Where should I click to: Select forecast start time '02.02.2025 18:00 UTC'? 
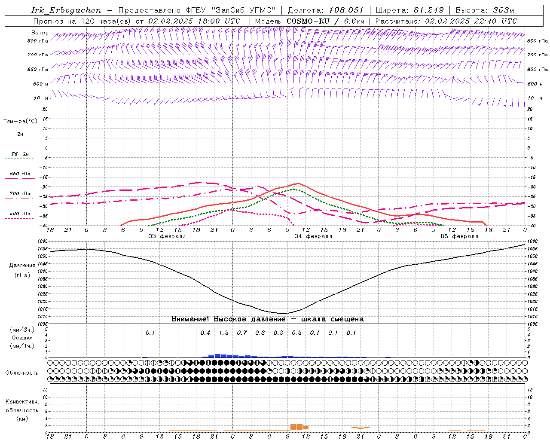[194, 21]
